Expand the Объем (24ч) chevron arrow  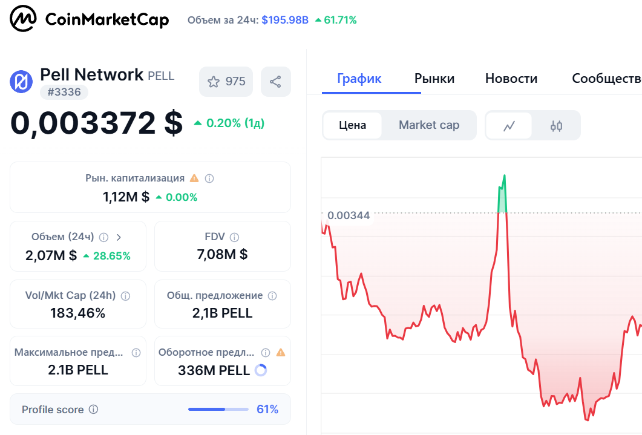pos(119,237)
